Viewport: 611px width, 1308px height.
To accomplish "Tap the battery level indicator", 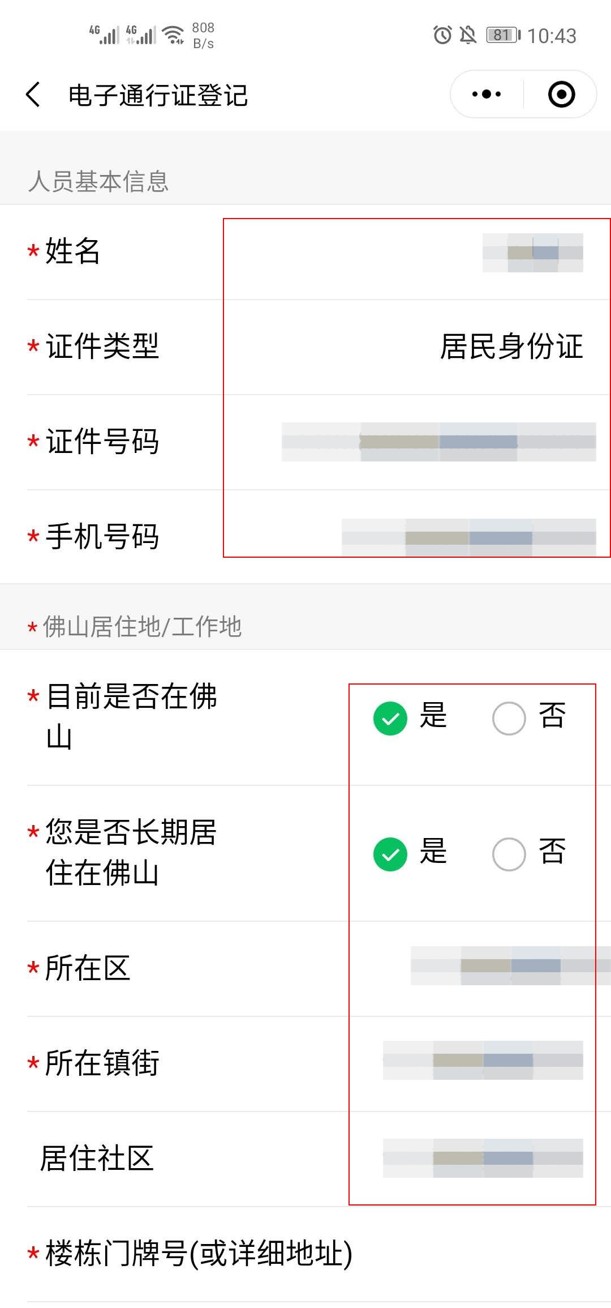I will pos(503,35).
